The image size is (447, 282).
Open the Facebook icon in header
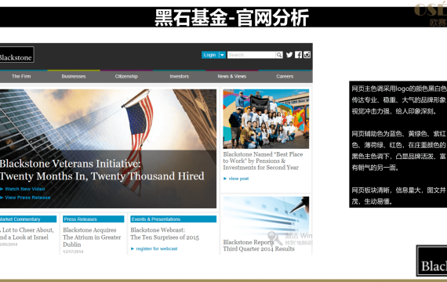(298, 55)
